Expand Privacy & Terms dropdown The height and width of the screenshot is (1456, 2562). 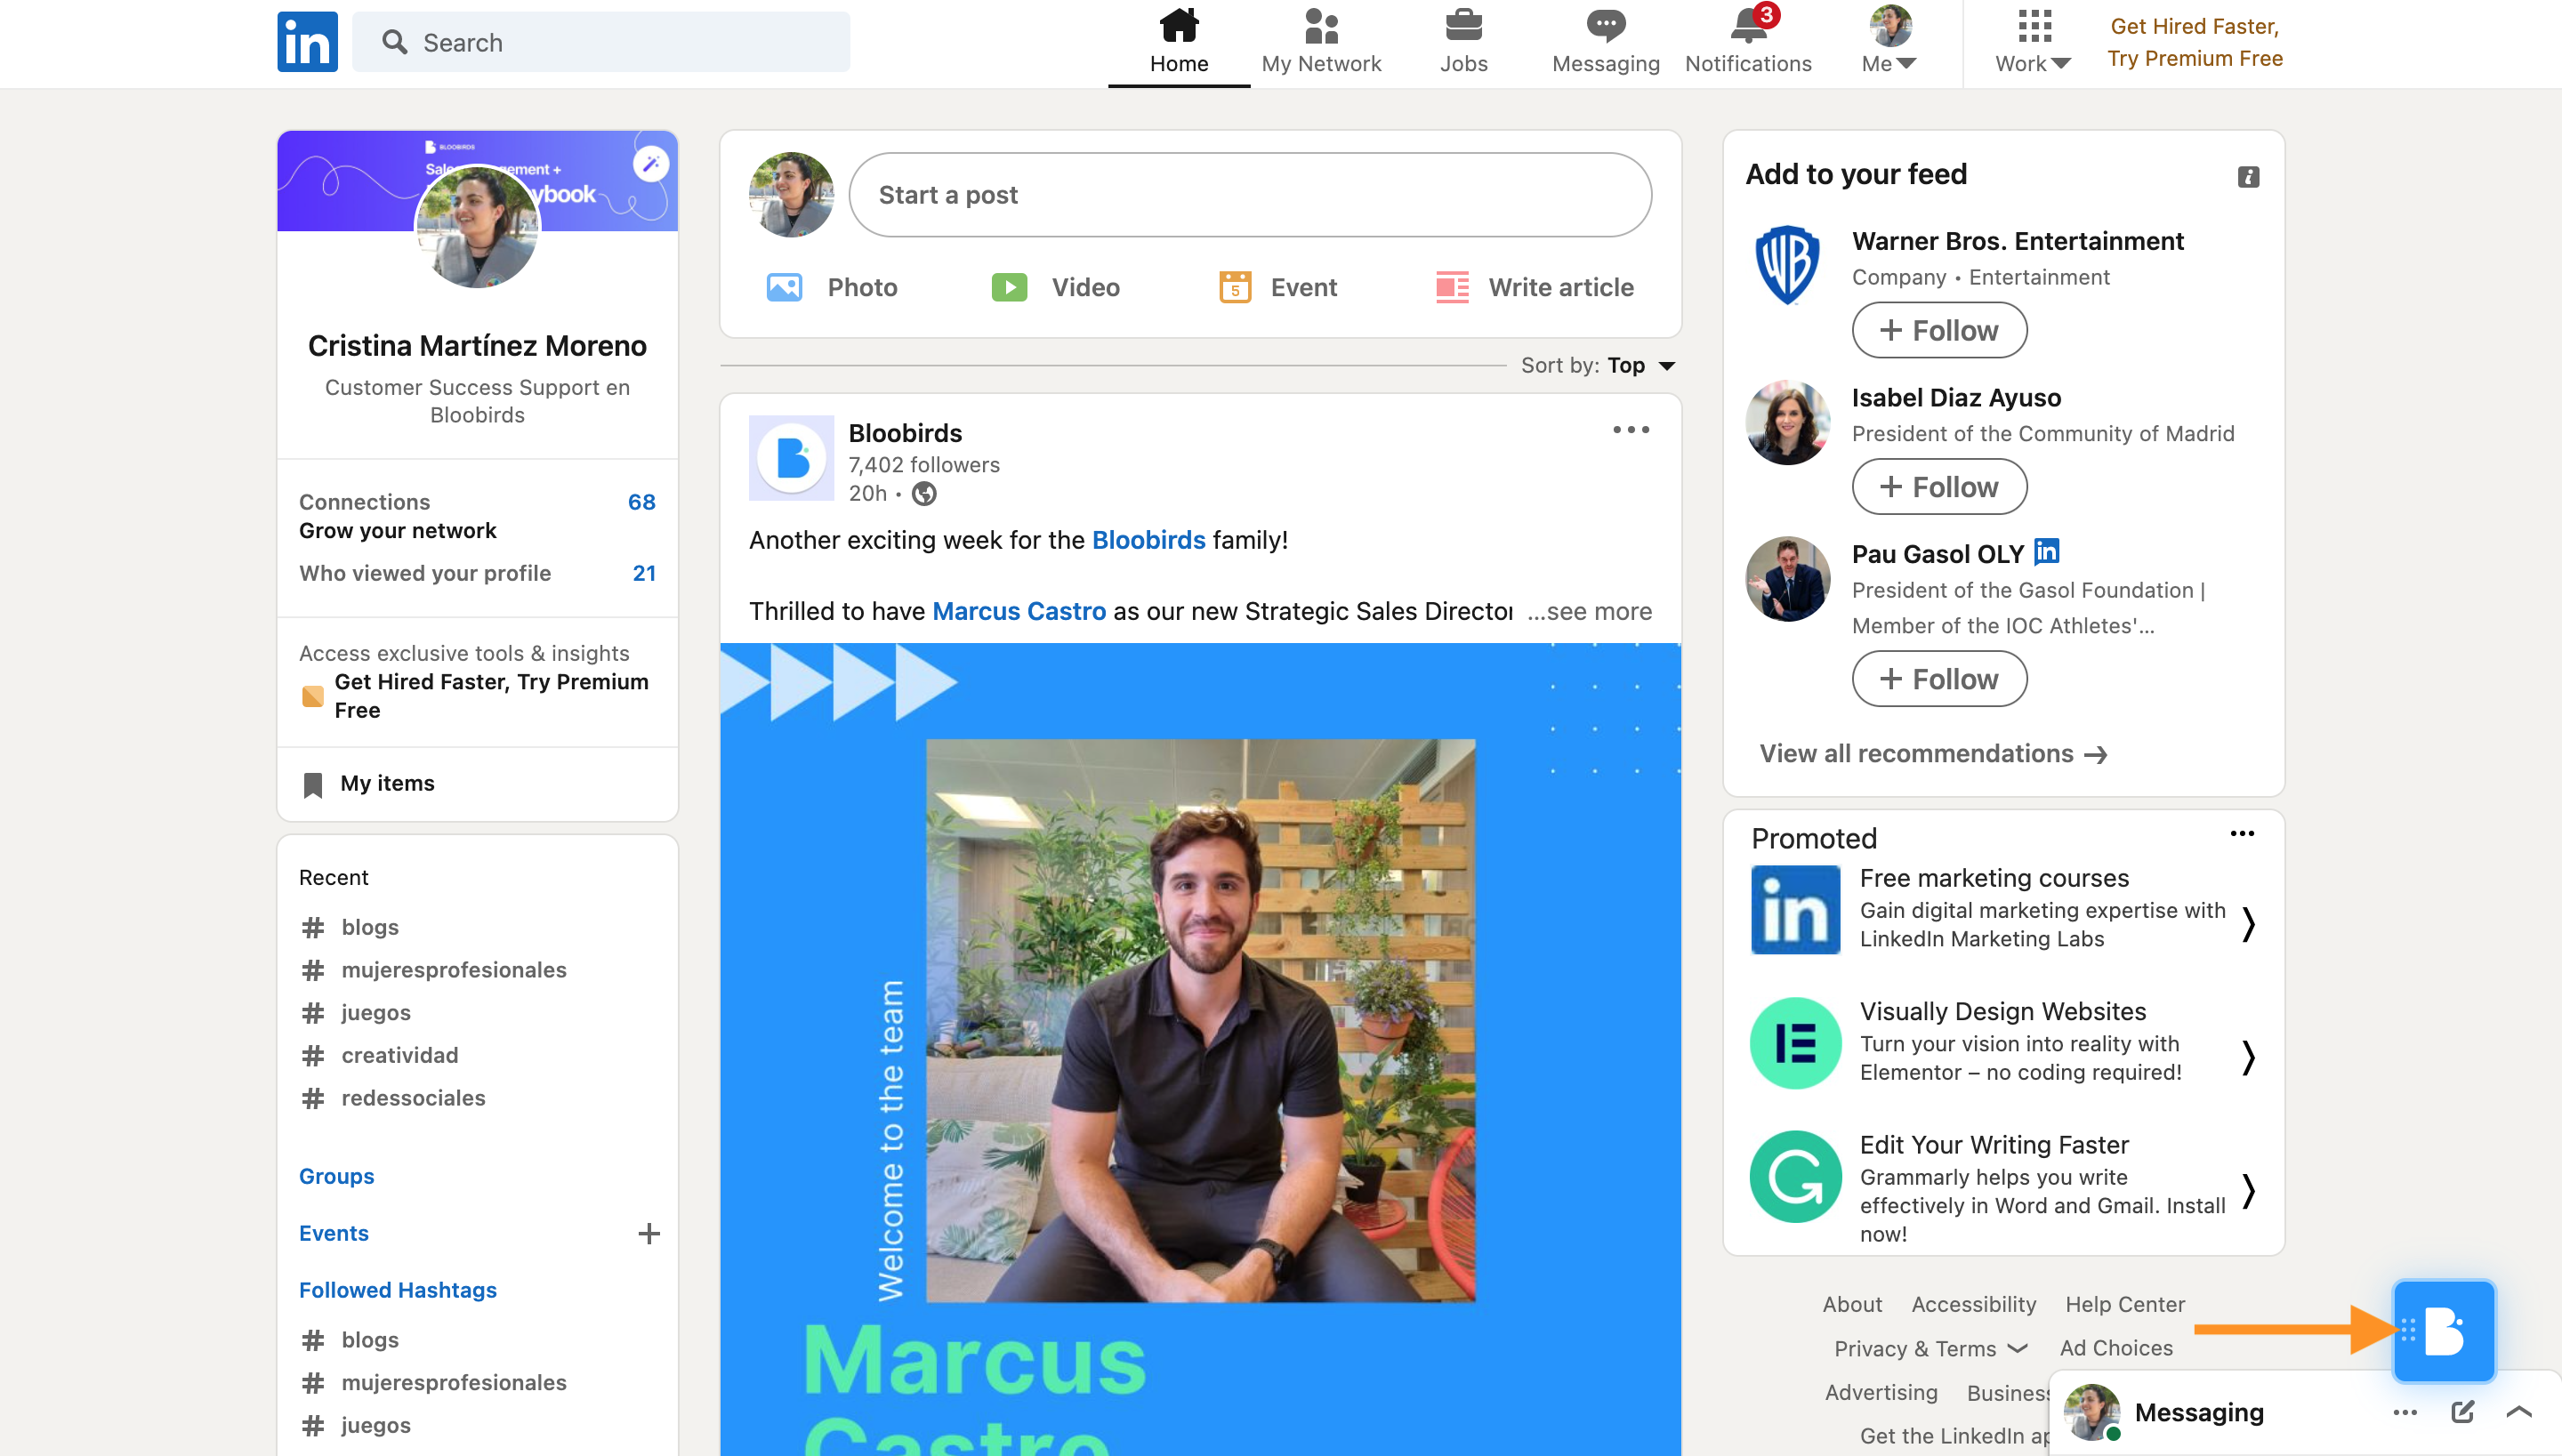coord(1930,1349)
